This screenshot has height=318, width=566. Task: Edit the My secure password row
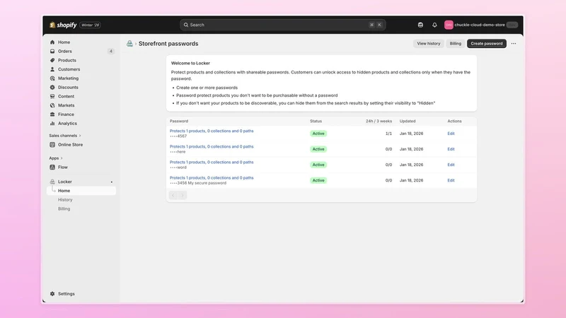(451, 180)
